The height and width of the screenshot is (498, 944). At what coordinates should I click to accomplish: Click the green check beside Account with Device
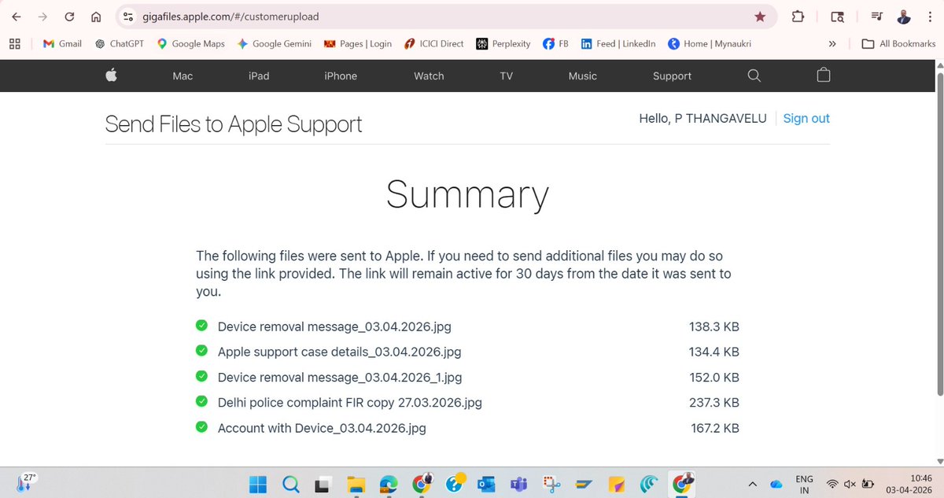201,426
